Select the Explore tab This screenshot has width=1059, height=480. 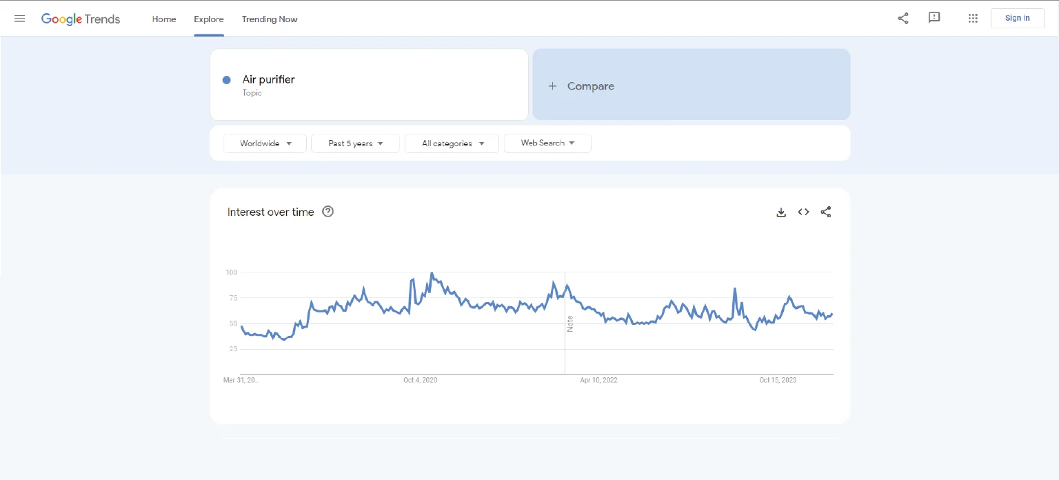pyautogui.click(x=208, y=19)
